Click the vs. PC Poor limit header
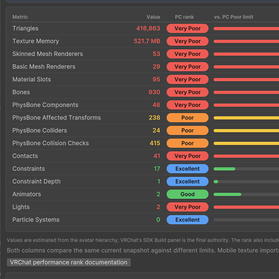Screen dimensions: 279x279 coord(233,17)
